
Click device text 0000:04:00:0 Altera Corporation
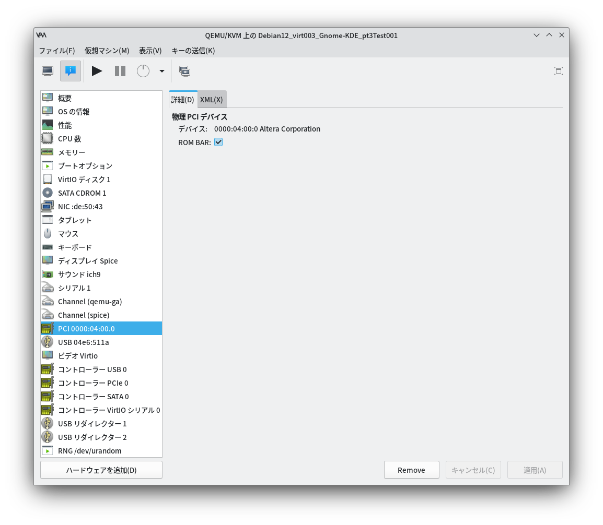tap(267, 129)
